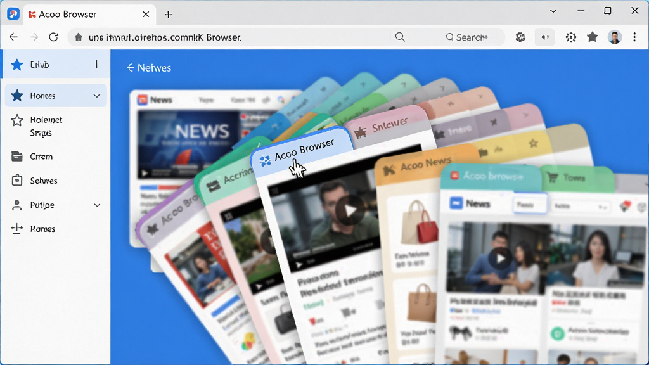
Task: Open the user profile avatar
Action: 615,37
